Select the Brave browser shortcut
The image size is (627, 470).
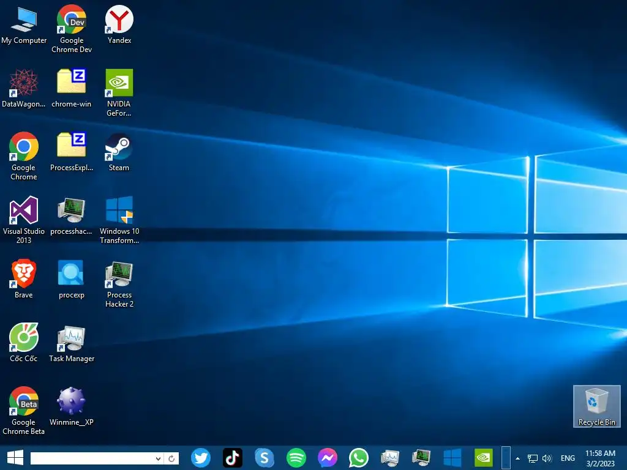pos(24,279)
